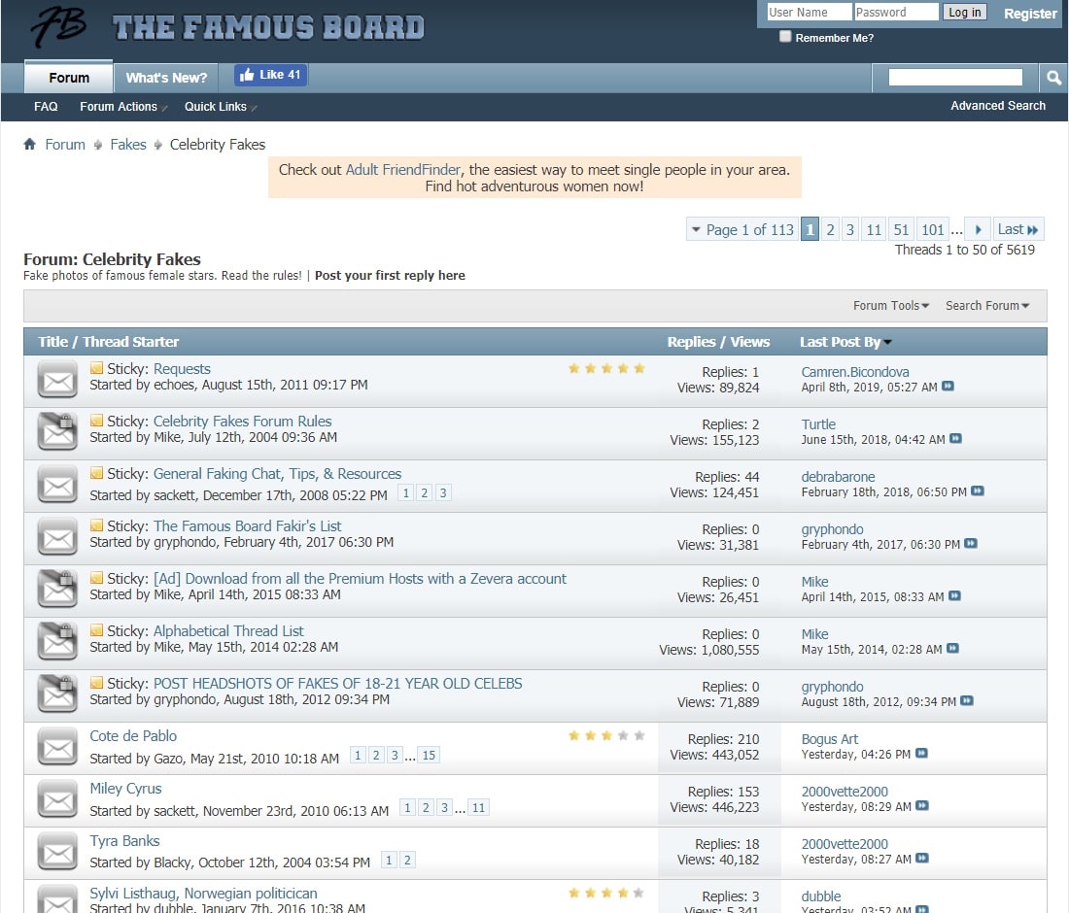Open the Forum Tools dropdown
The width and height of the screenshot is (1069, 913).
pos(890,306)
